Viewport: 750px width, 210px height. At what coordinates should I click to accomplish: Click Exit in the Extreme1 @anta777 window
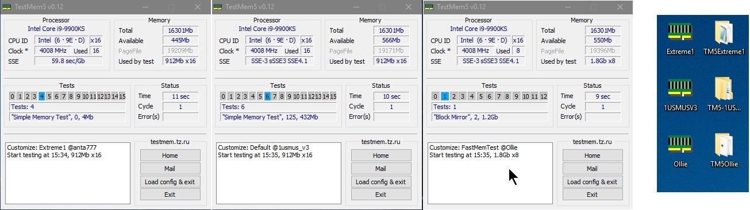(x=170, y=195)
